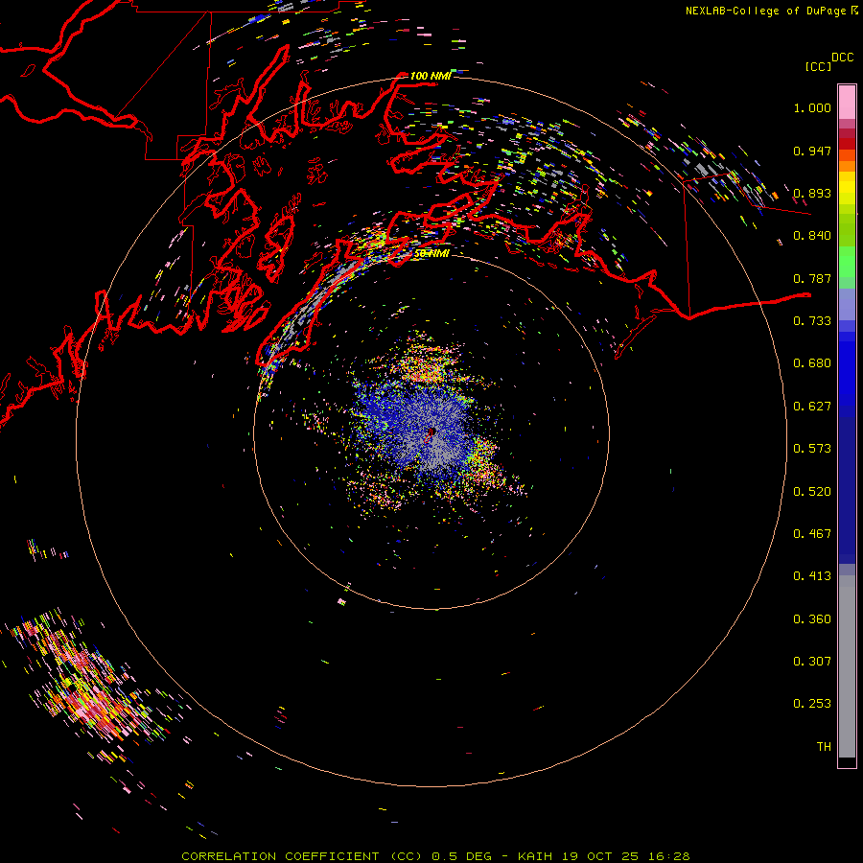Screen dimensions: 863x863
Task: Click the 0.573 scale value
Action: (x=812, y=449)
